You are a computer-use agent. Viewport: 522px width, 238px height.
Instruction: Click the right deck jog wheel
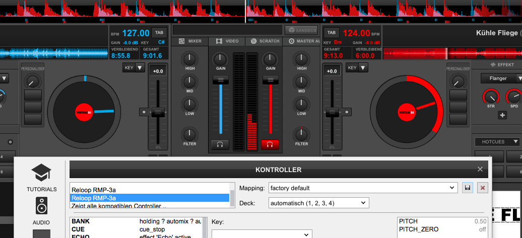pos(406,112)
